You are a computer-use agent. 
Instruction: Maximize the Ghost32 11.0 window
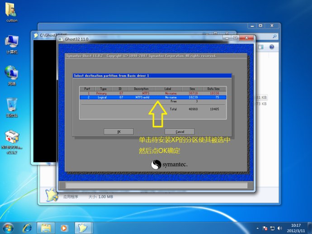(x=235, y=38)
